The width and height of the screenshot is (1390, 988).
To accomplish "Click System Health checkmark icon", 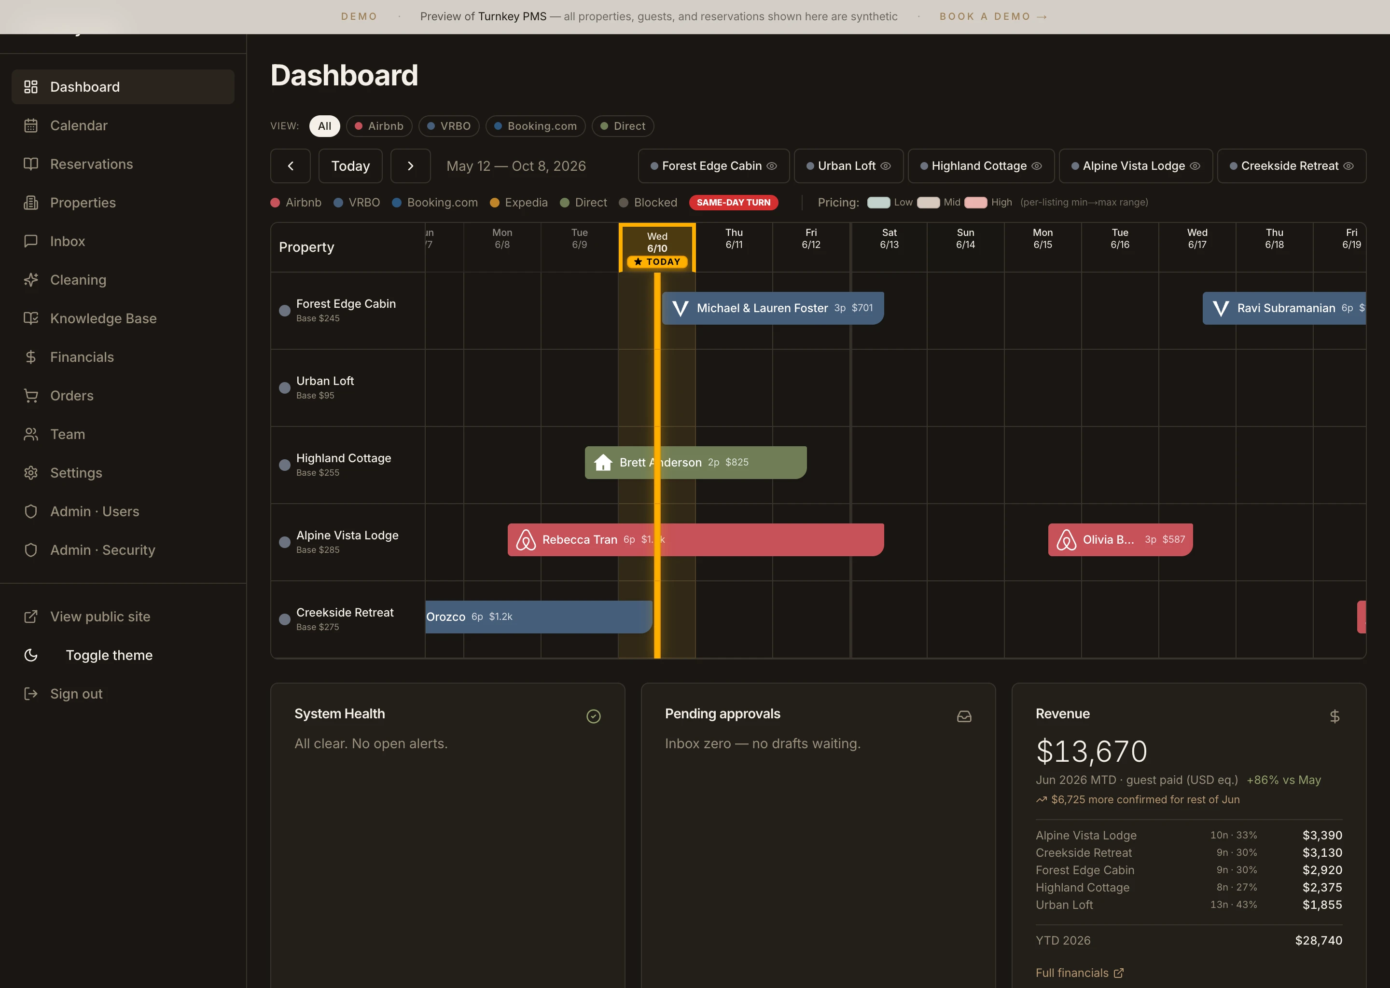I will [x=593, y=717].
